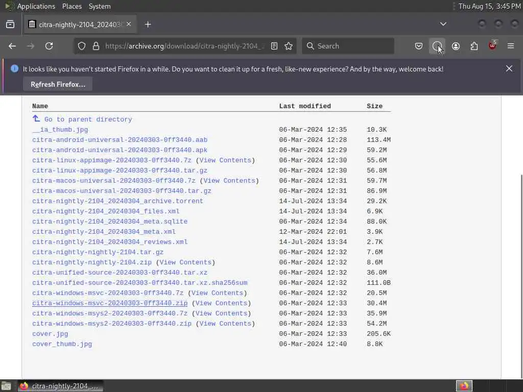View Contents of citra-windows-msys2 .7z

pos(221,313)
